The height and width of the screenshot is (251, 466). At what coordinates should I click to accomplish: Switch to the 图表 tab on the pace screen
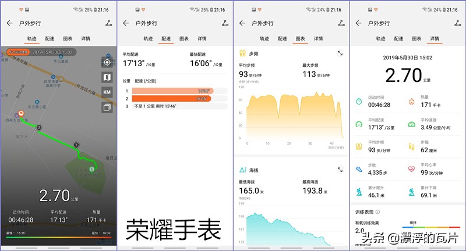pyautogui.click(x=184, y=38)
